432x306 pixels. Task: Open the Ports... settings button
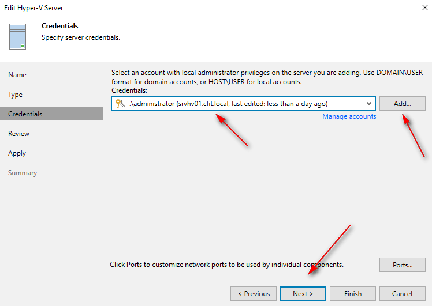click(x=402, y=265)
